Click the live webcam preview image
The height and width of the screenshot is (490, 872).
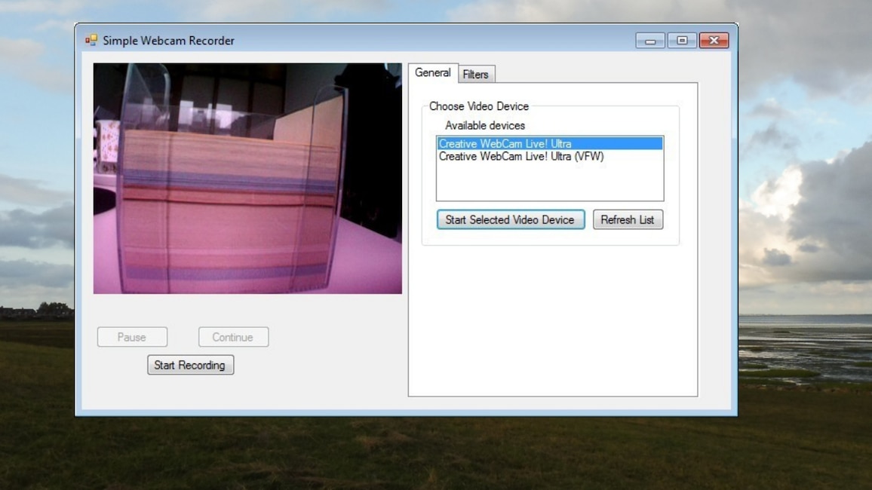247,178
